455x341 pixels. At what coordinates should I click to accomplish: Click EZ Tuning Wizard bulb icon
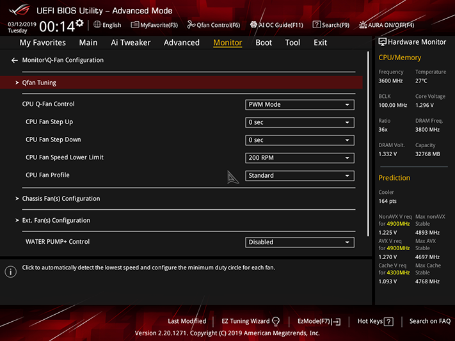point(276,321)
